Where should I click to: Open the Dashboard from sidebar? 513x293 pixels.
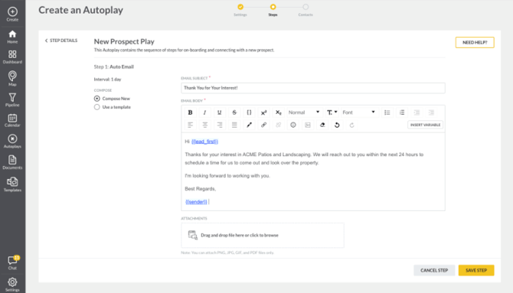pyautogui.click(x=12, y=57)
